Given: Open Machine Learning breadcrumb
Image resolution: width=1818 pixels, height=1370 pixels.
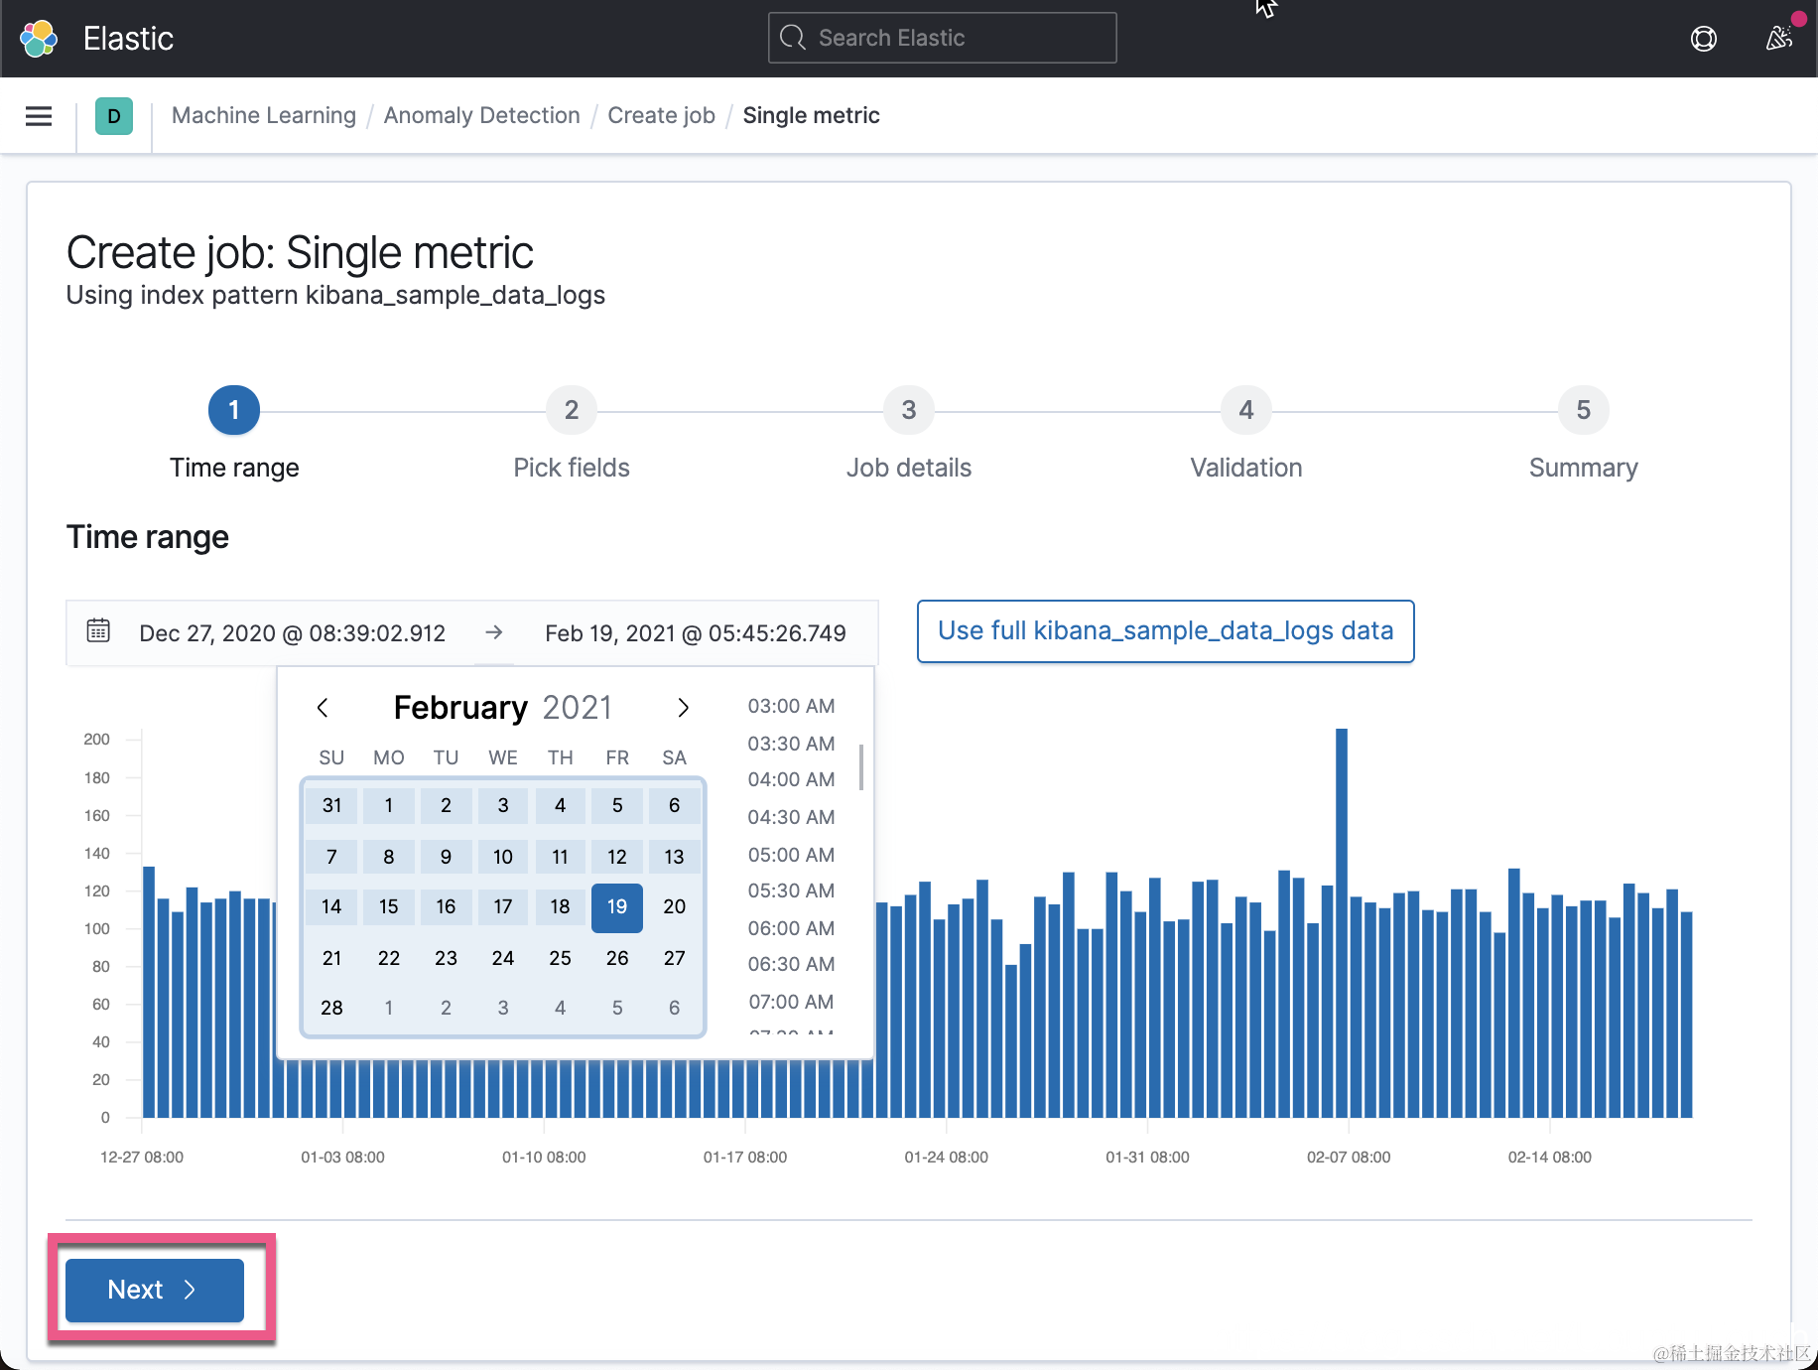Looking at the screenshot, I should (x=264, y=115).
